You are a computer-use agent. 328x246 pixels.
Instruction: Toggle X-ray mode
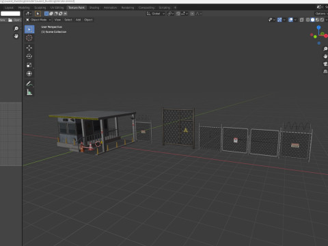[301, 20]
